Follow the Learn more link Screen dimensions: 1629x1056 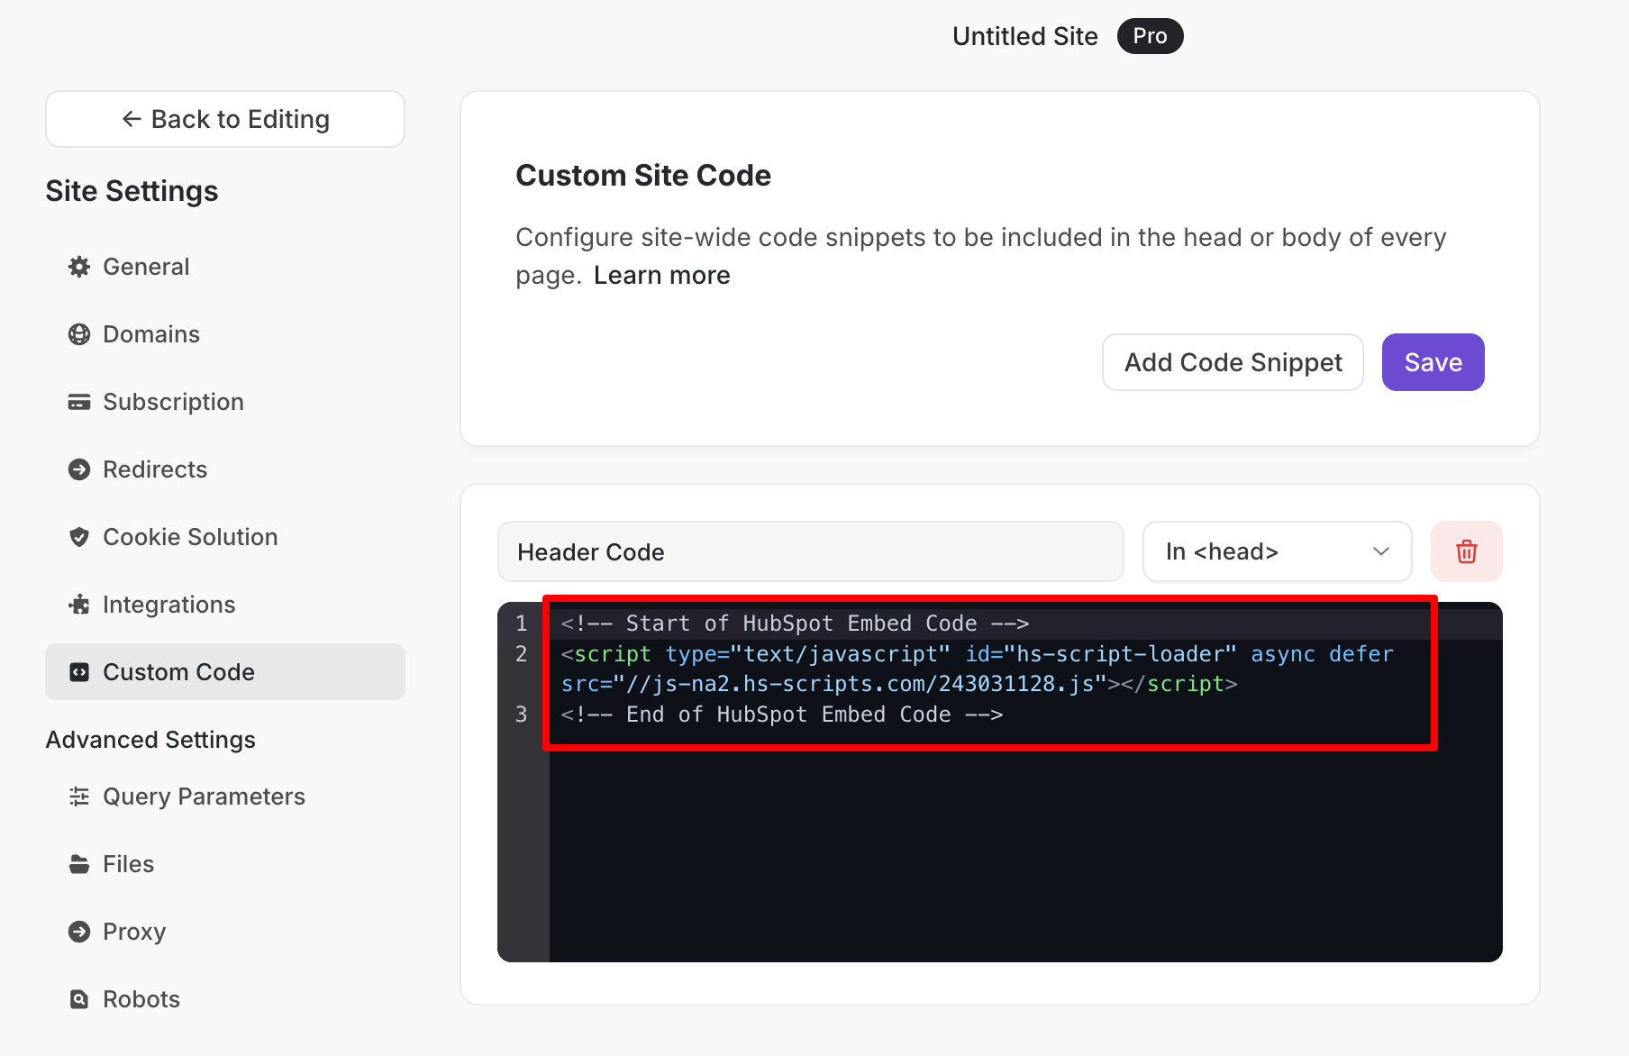click(662, 276)
